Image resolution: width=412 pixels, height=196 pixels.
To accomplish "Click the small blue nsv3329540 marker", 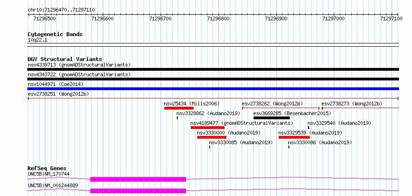I will tap(308, 128).
